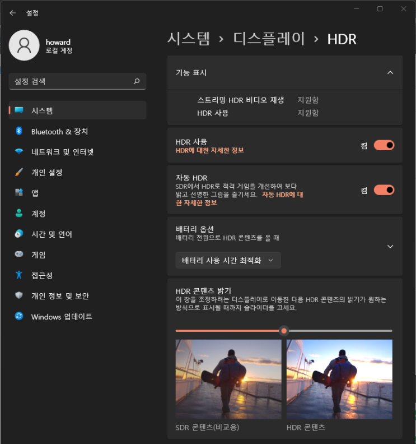Click the 개인 정보 shield icon
416x444 pixels.
click(x=19, y=295)
